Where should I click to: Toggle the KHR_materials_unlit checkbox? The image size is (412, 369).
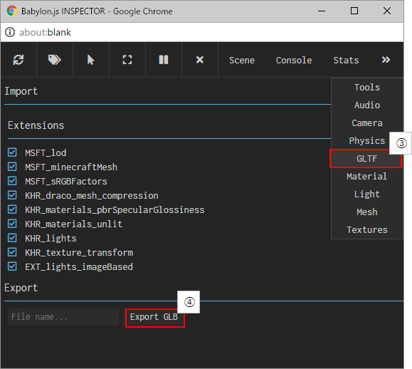[12, 224]
